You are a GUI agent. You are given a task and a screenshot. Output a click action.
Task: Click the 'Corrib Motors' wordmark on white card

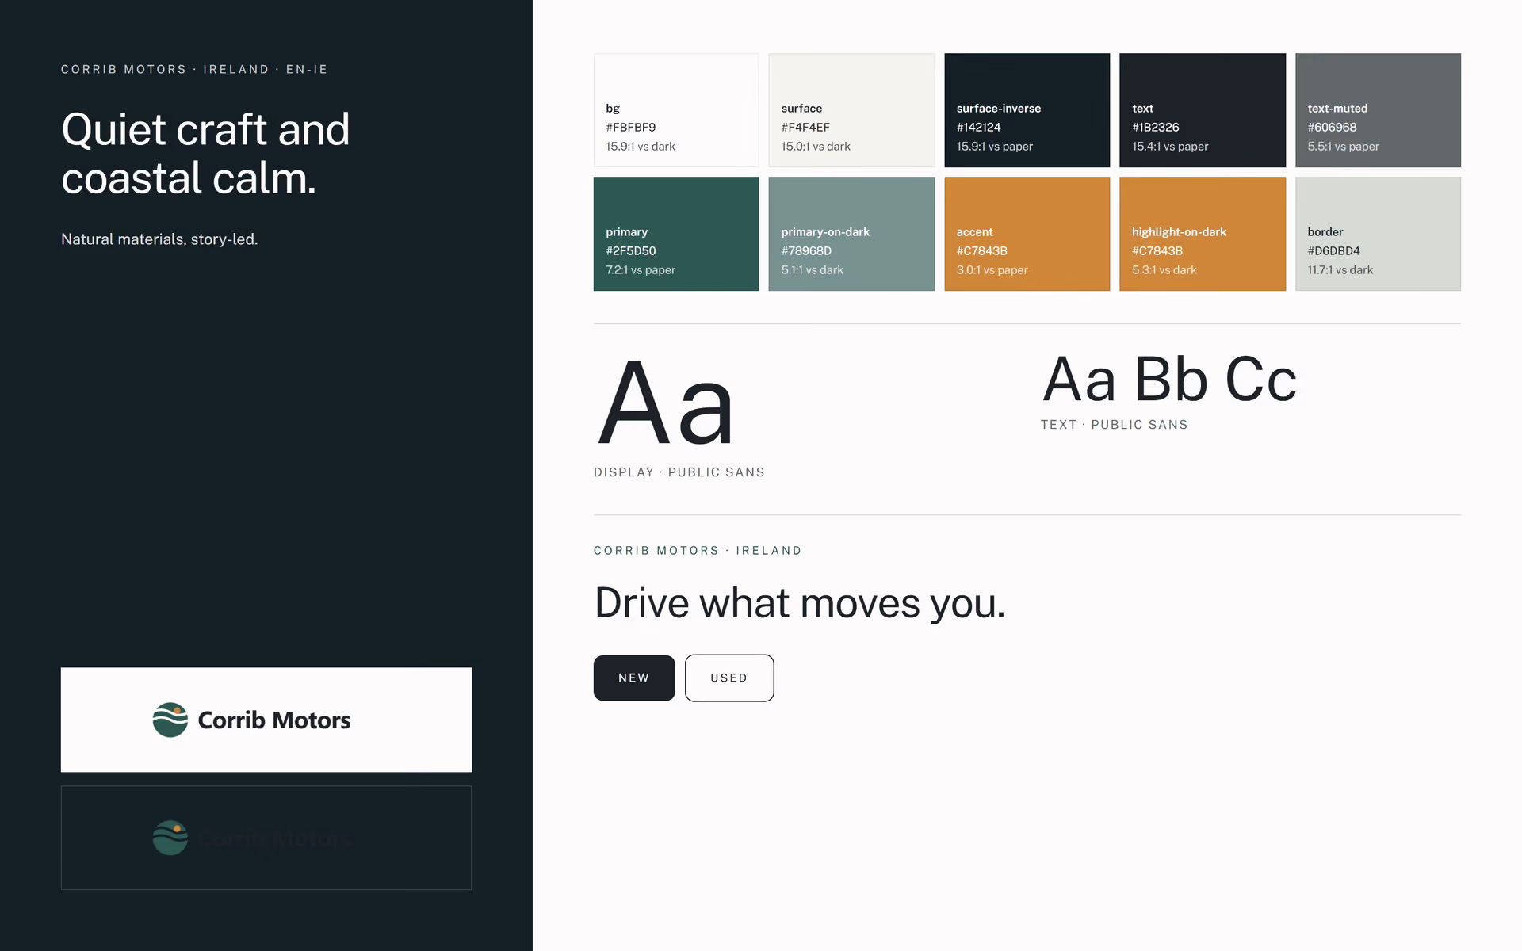click(274, 720)
